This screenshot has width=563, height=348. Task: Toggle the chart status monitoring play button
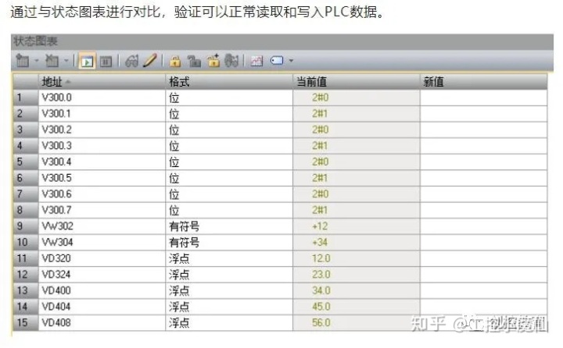(87, 61)
